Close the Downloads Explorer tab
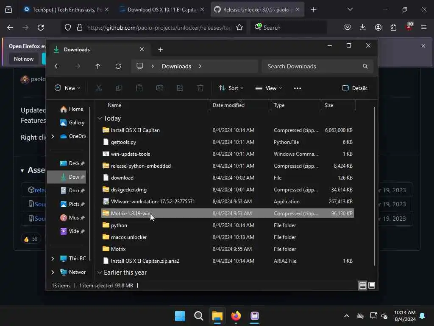The width and height of the screenshot is (434, 326). point(142,49)
